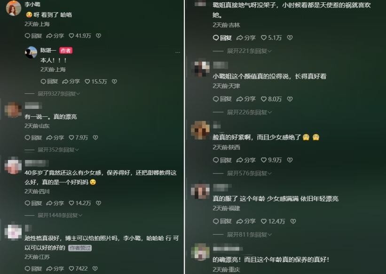Reply to the 吉林 comment
The image size is (386, 274).
[x=222, y=38]
